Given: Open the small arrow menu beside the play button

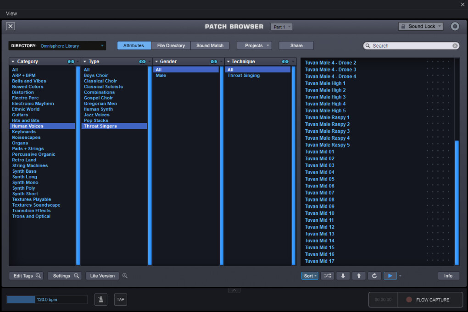Looking at the screenshot, I should pos(400,276).
